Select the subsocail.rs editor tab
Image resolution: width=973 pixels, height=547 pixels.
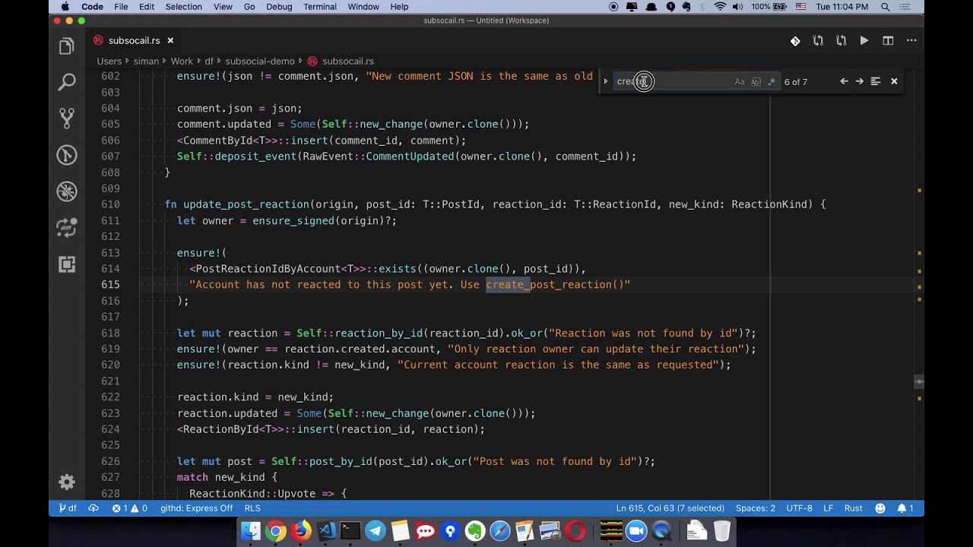pyautogui.click(x=134, y=40)
